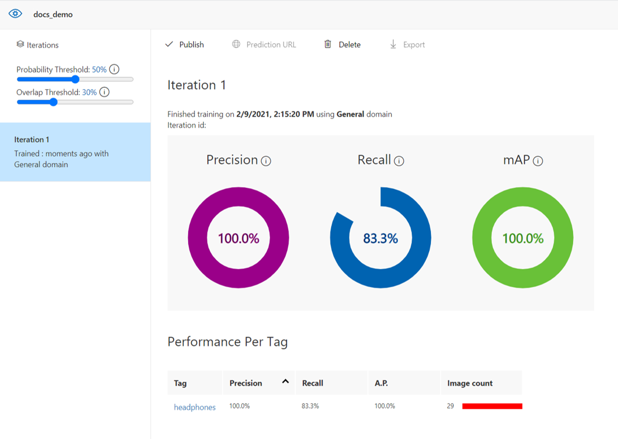618x439 pixels.
Task: Click the 30% overlap threshold value
Action: click(x=90, y=92)
